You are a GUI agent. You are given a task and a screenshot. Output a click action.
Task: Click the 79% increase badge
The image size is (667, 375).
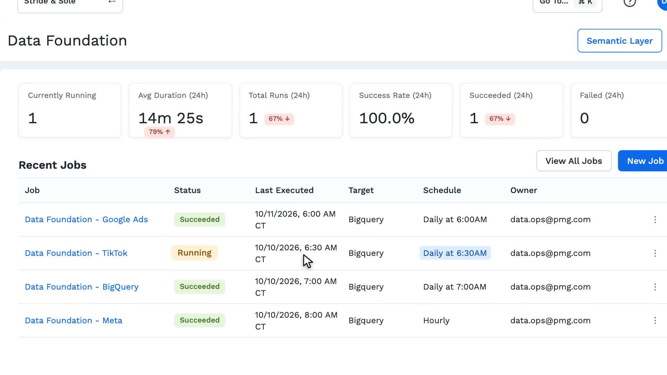click(x=159, y=132)
